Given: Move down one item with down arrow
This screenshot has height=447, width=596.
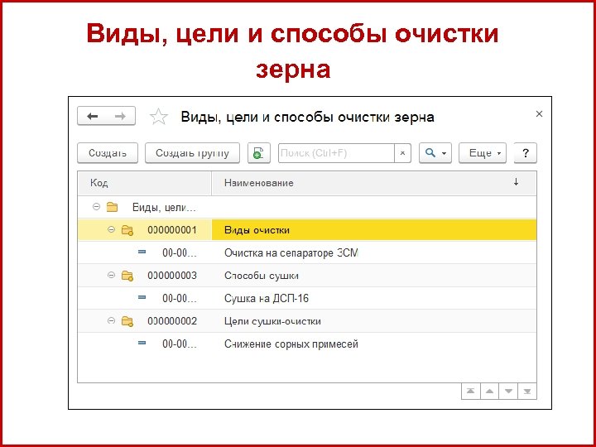Looking at the screenshot, I should pos(508,391).
